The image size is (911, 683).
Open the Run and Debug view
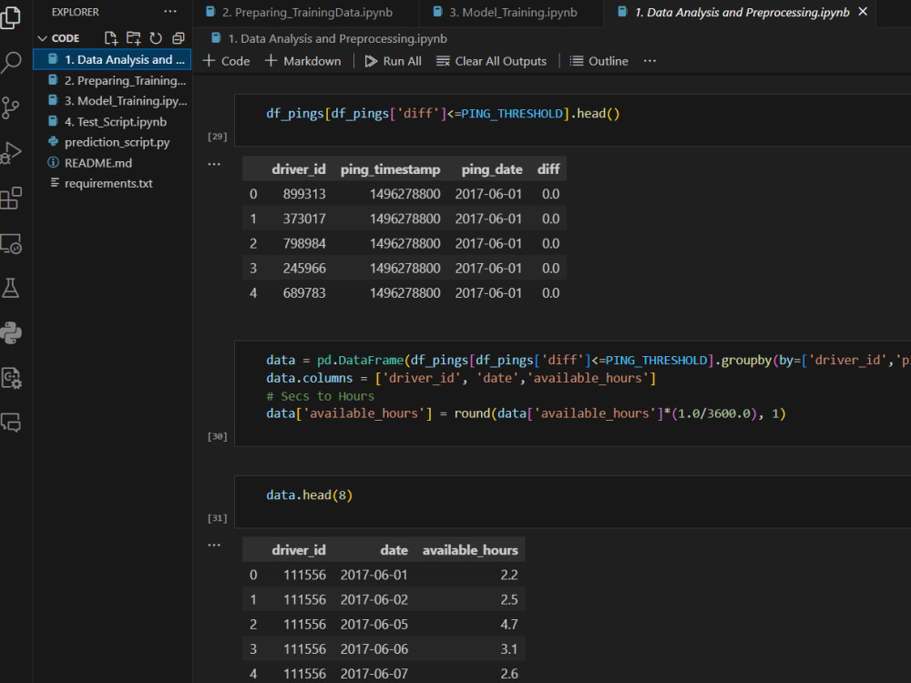pos(12,152)
